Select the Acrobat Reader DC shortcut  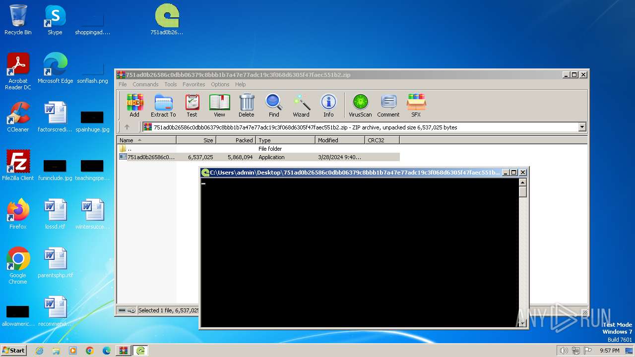(x=18, y=71)
